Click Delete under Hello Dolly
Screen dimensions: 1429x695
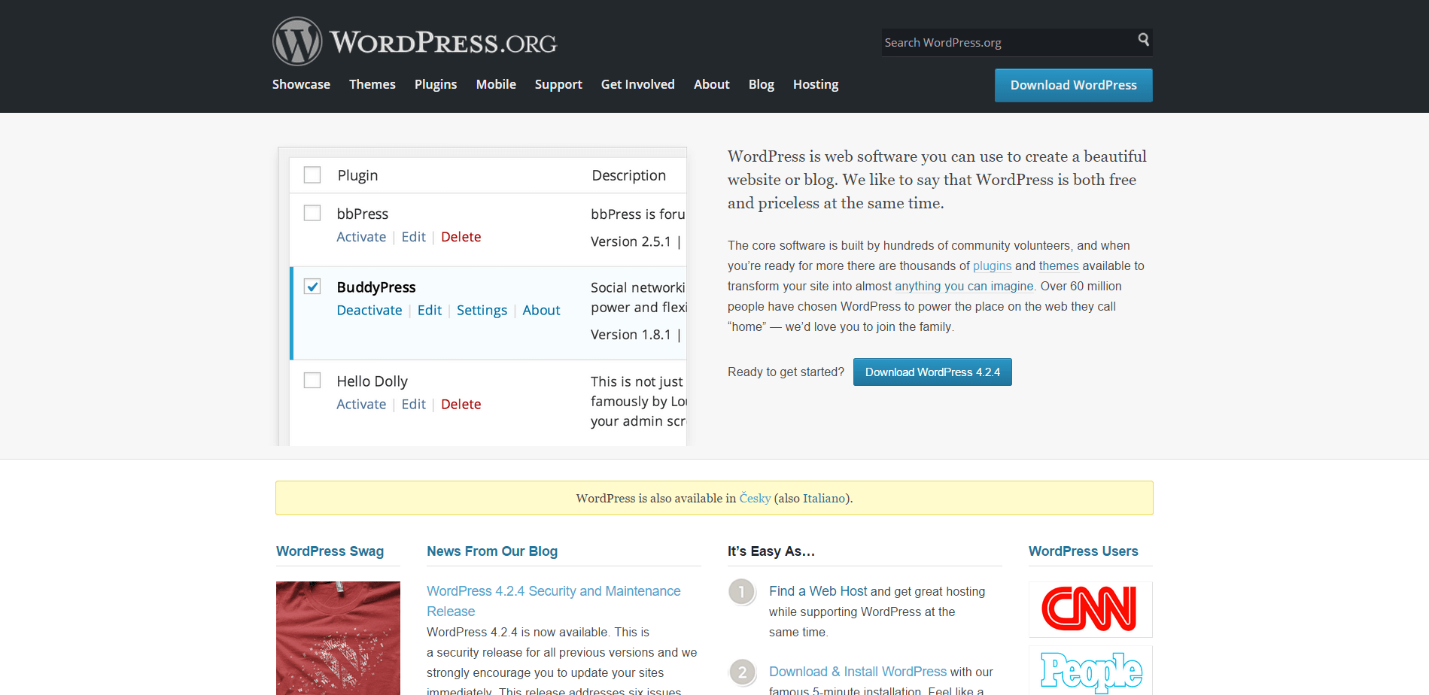[461, 404]
